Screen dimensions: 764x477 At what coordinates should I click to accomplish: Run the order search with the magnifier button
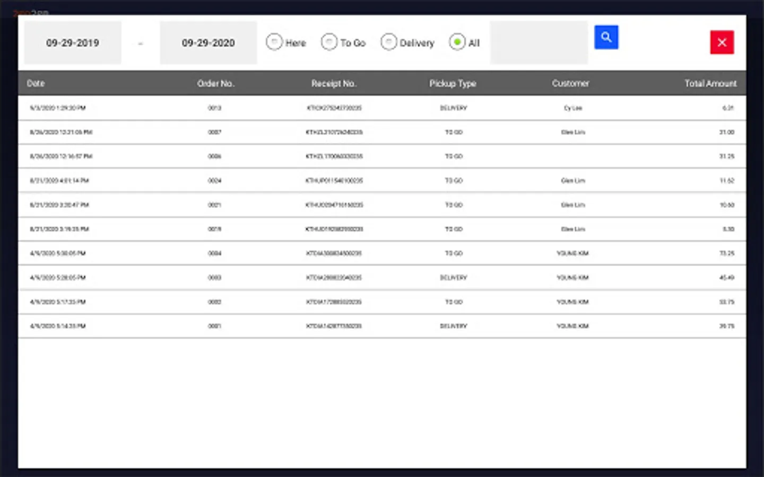606,37
